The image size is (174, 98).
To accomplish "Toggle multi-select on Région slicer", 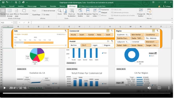I will [153, 31].
